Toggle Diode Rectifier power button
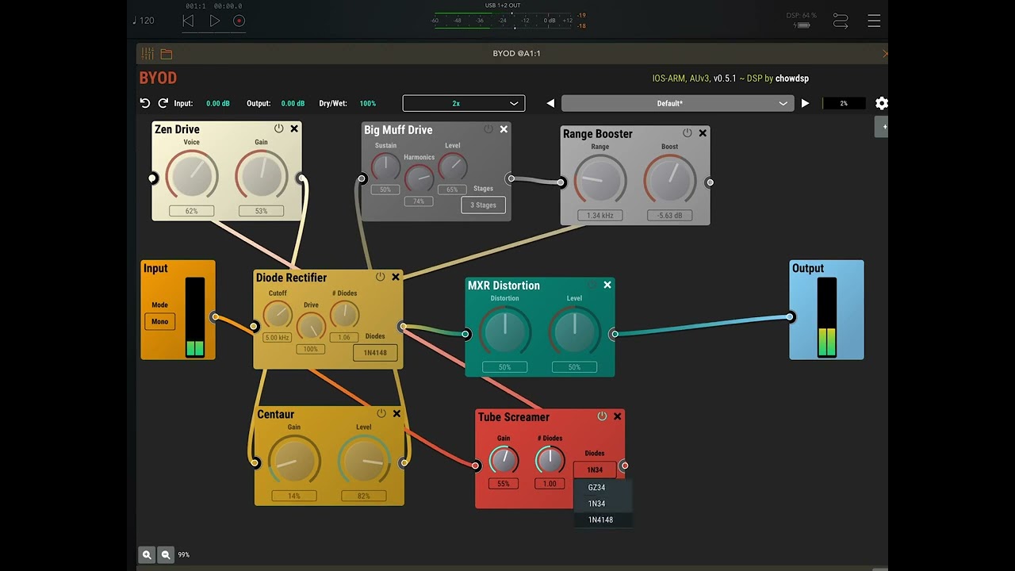 coord(381,277)
